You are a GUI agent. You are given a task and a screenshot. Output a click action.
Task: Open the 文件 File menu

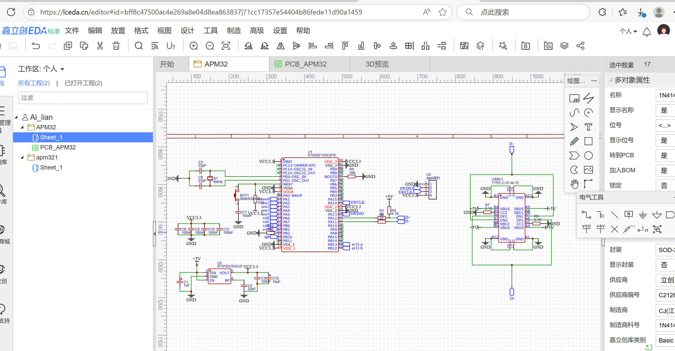(72, 31)
